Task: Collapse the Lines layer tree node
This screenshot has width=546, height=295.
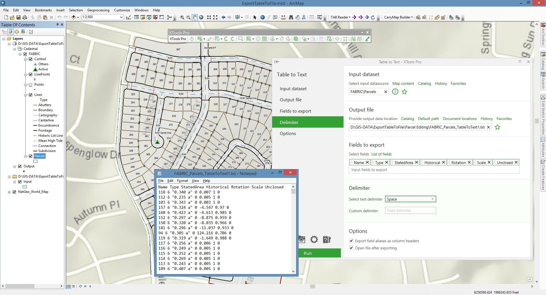Action: pyautogui.click(x=26, y=95)
